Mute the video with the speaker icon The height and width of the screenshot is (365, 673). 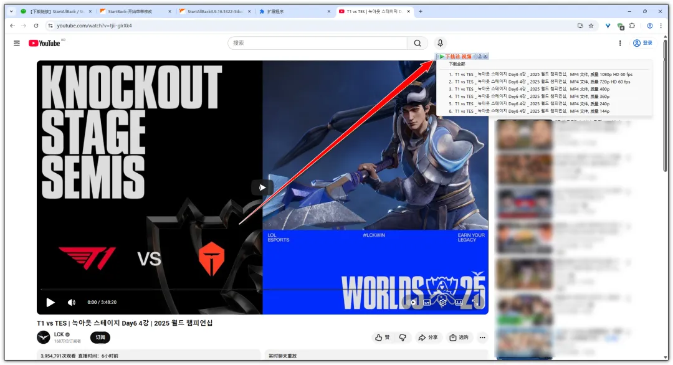click(x=72, y=302)
